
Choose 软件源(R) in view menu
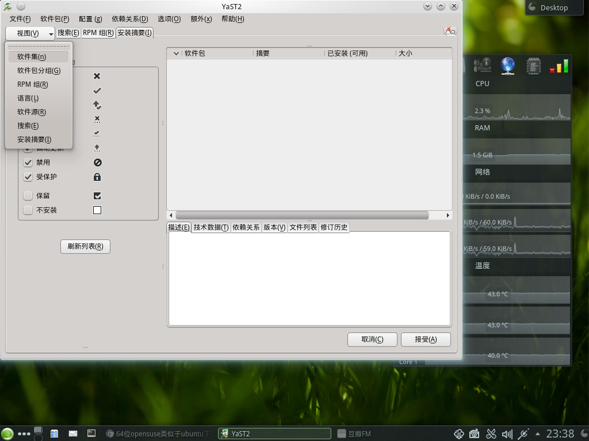pos(39,112)
